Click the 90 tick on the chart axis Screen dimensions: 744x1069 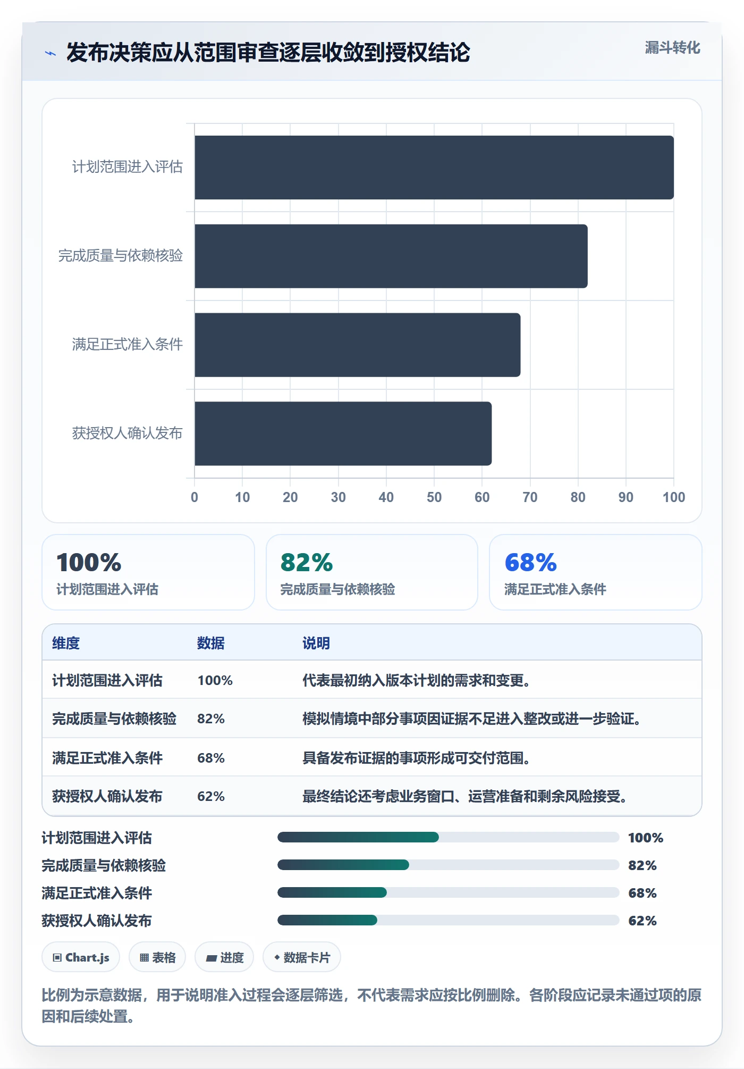point(626,497)
